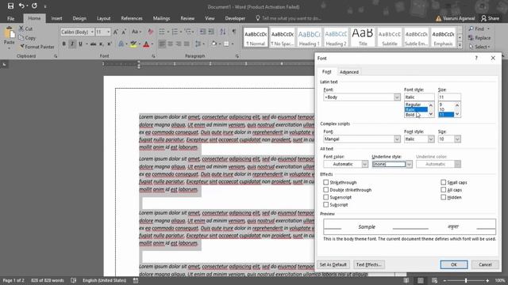Click the Bullets list icon
This screenshot has height=285, width=508.
tap(162, 32)
